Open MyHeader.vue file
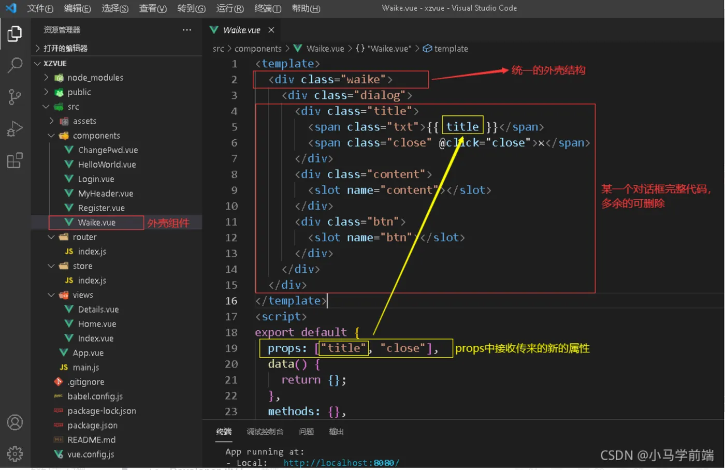This screenshot has height=470, width=725. 106,193
